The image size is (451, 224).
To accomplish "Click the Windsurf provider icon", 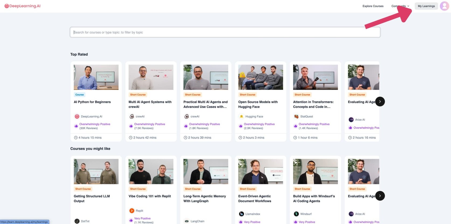I will pos(296,214).
